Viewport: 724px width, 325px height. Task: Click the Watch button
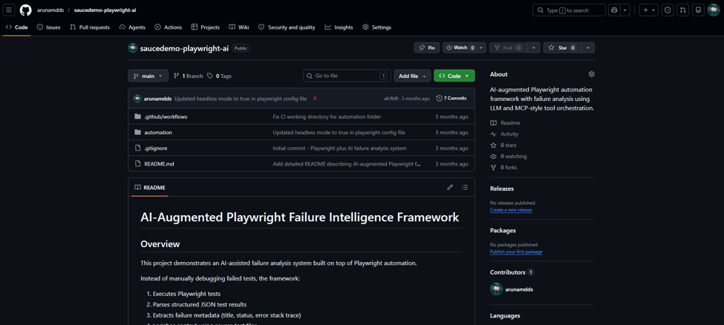tap(460, 47)
